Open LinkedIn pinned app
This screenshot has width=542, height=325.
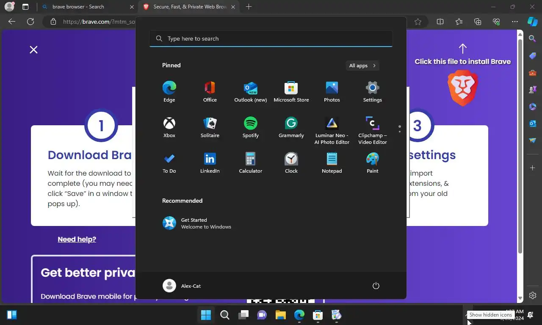click(210, 163)
